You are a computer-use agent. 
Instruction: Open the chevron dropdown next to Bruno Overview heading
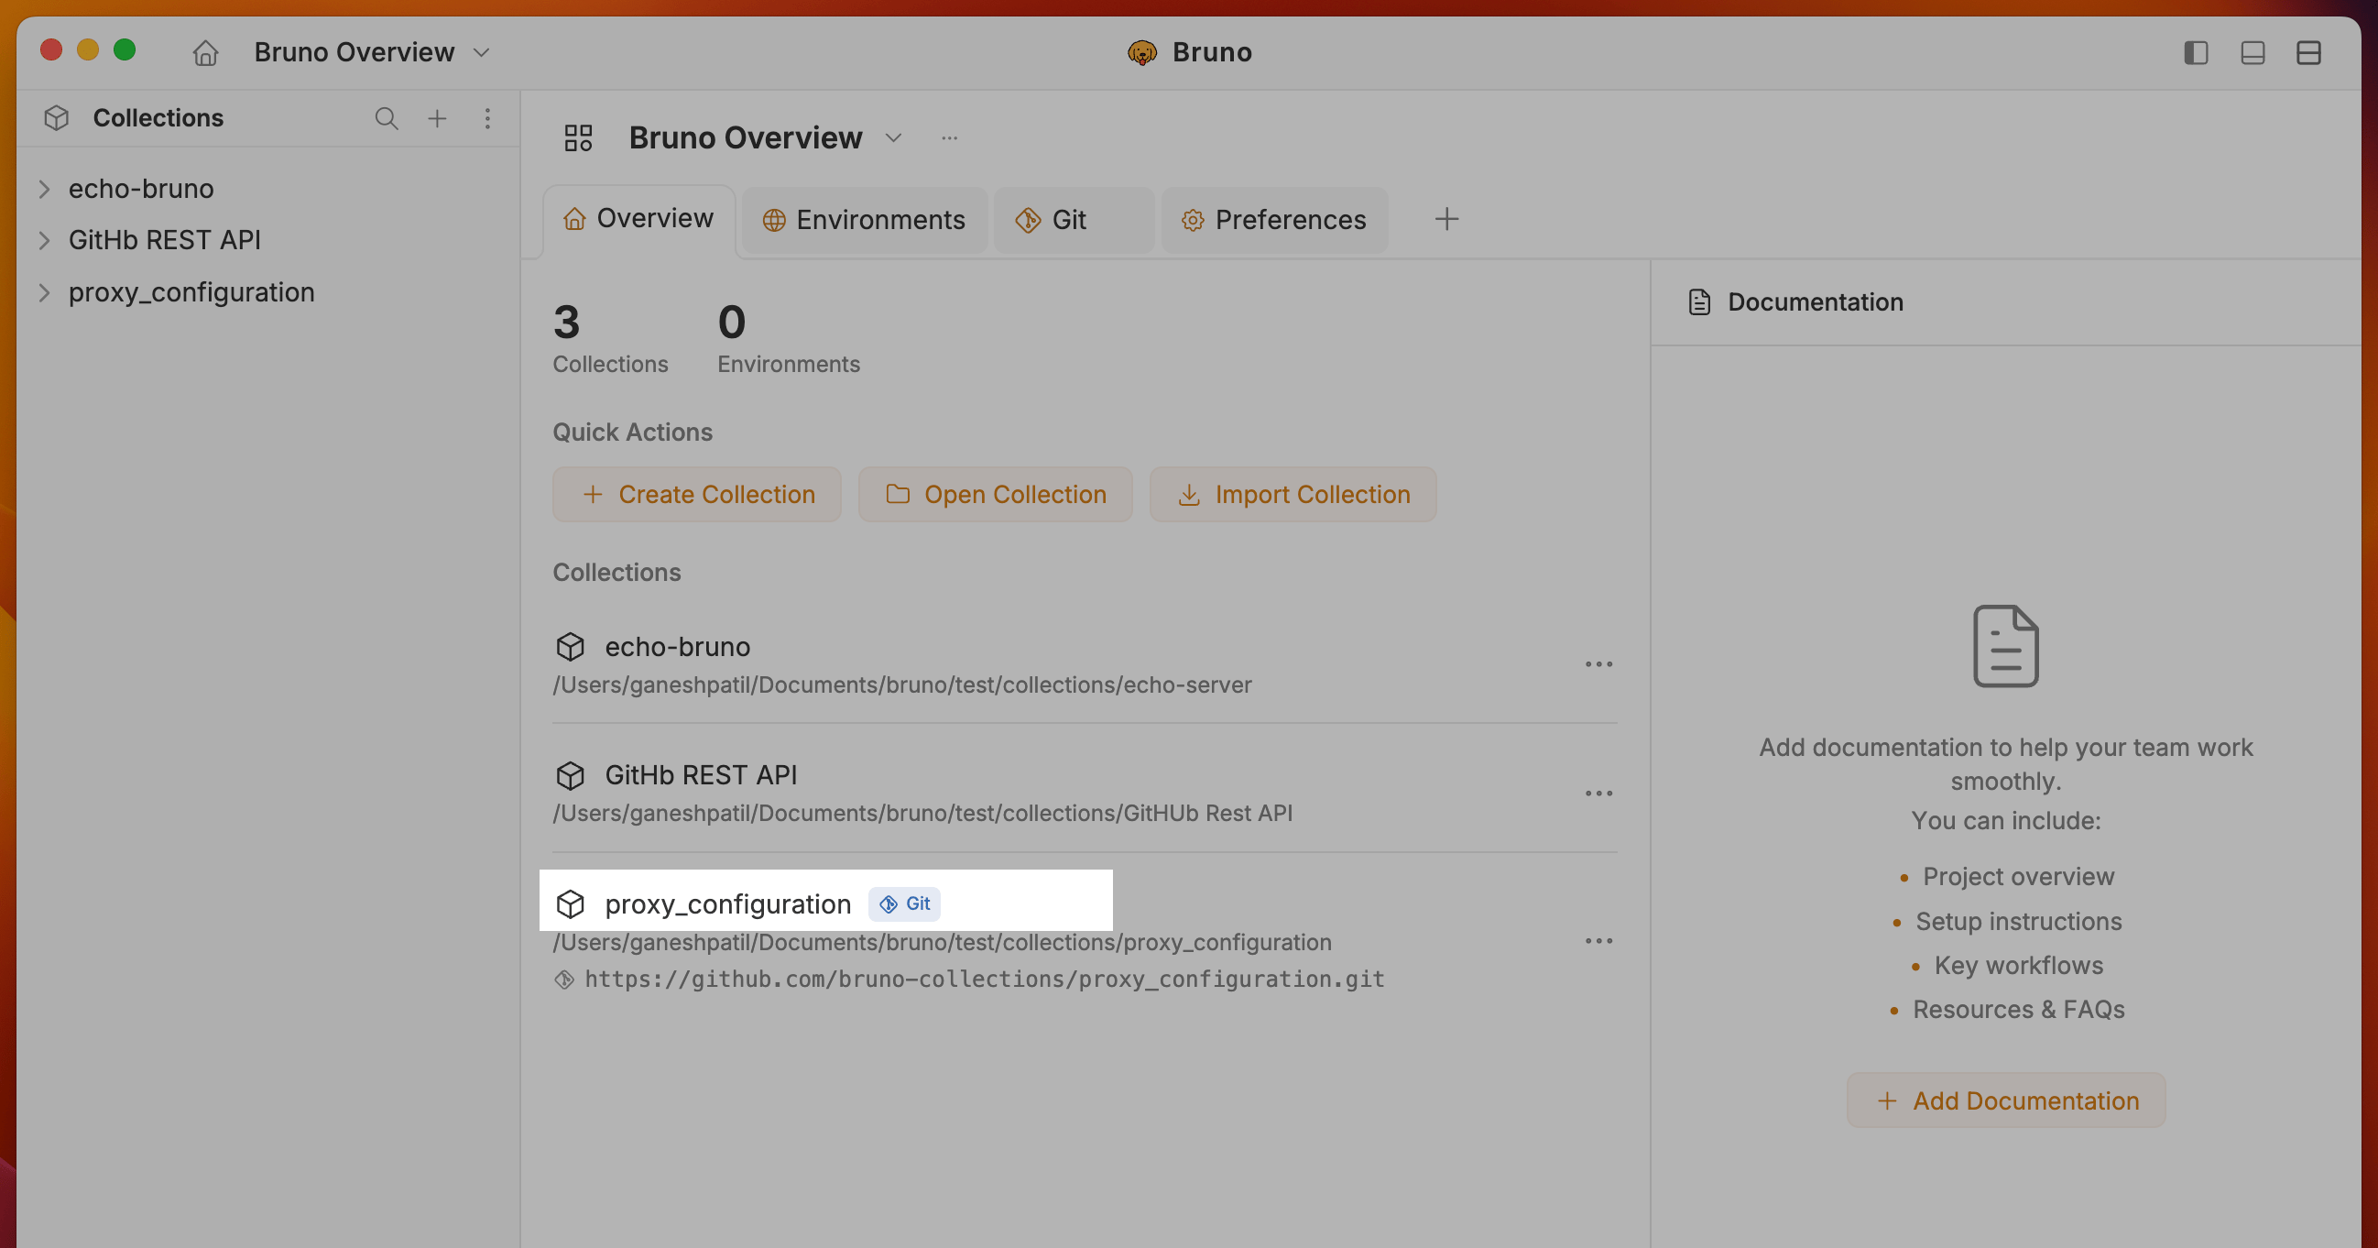893,137
